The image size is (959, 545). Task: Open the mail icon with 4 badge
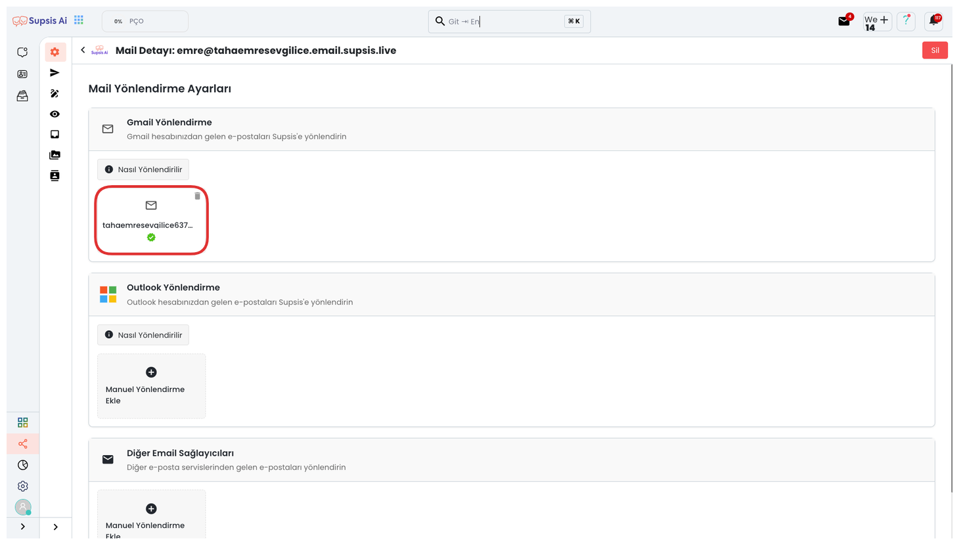coord(845,21)
